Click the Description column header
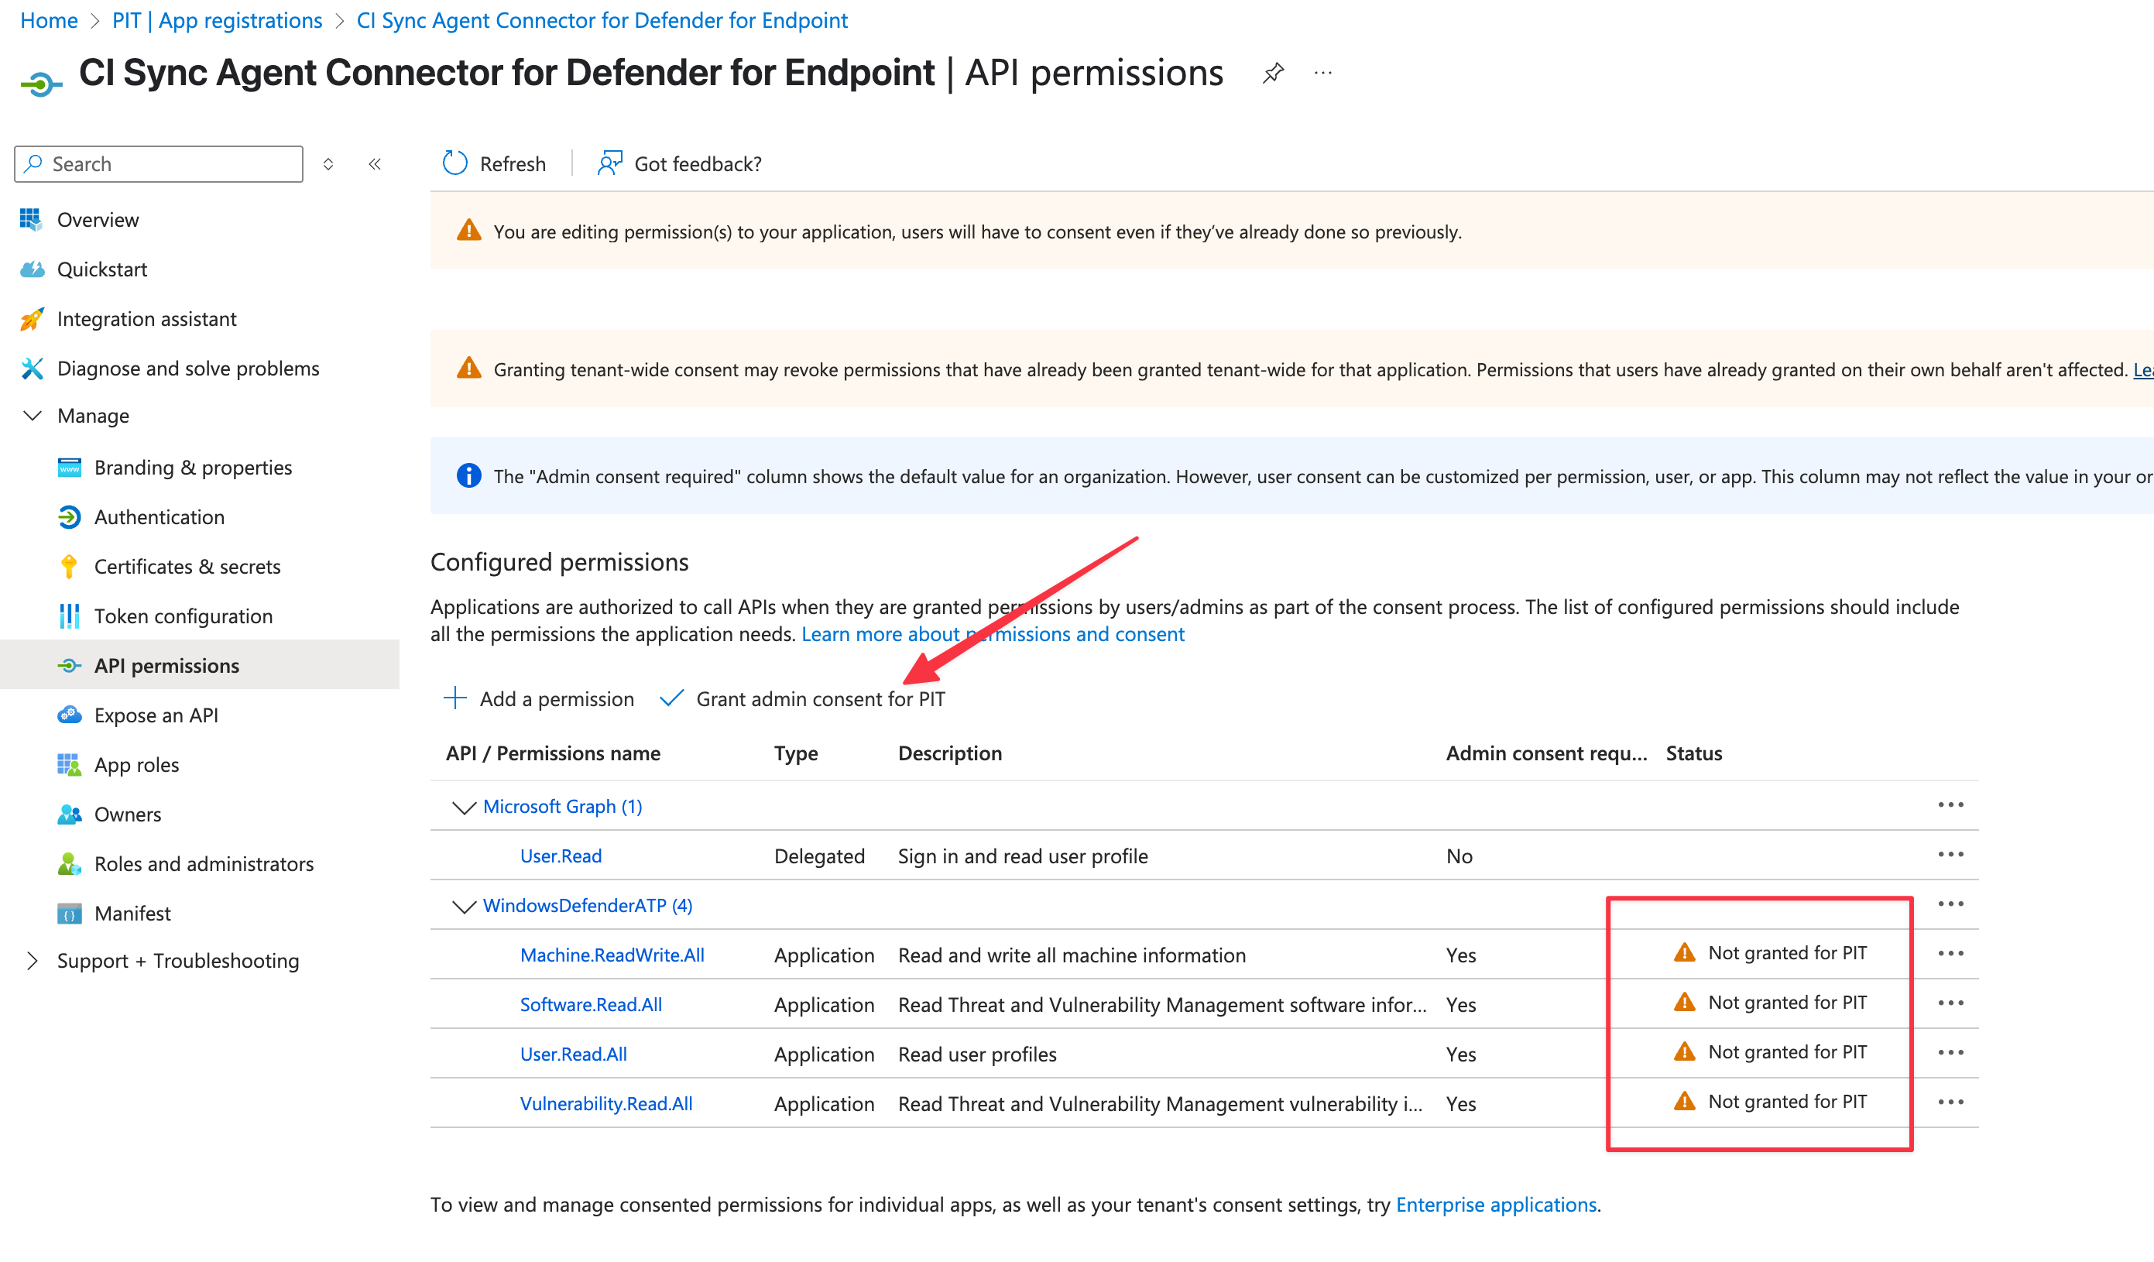This screenshot has height=1262, width=2154. [950, 753]
